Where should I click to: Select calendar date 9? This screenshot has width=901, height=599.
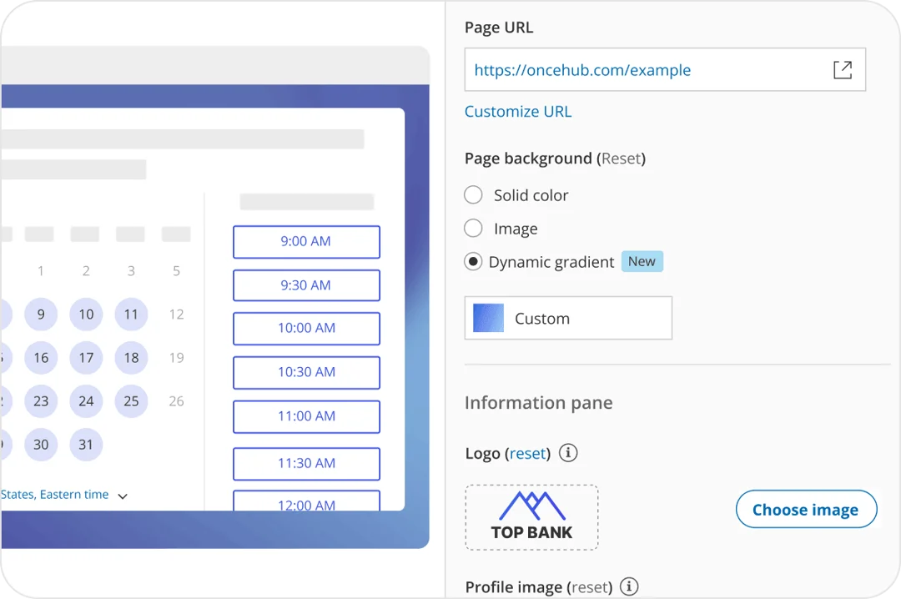(41, 315)
